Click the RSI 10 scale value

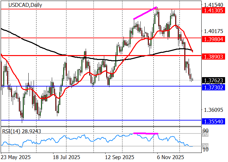[x=206, y=149]
